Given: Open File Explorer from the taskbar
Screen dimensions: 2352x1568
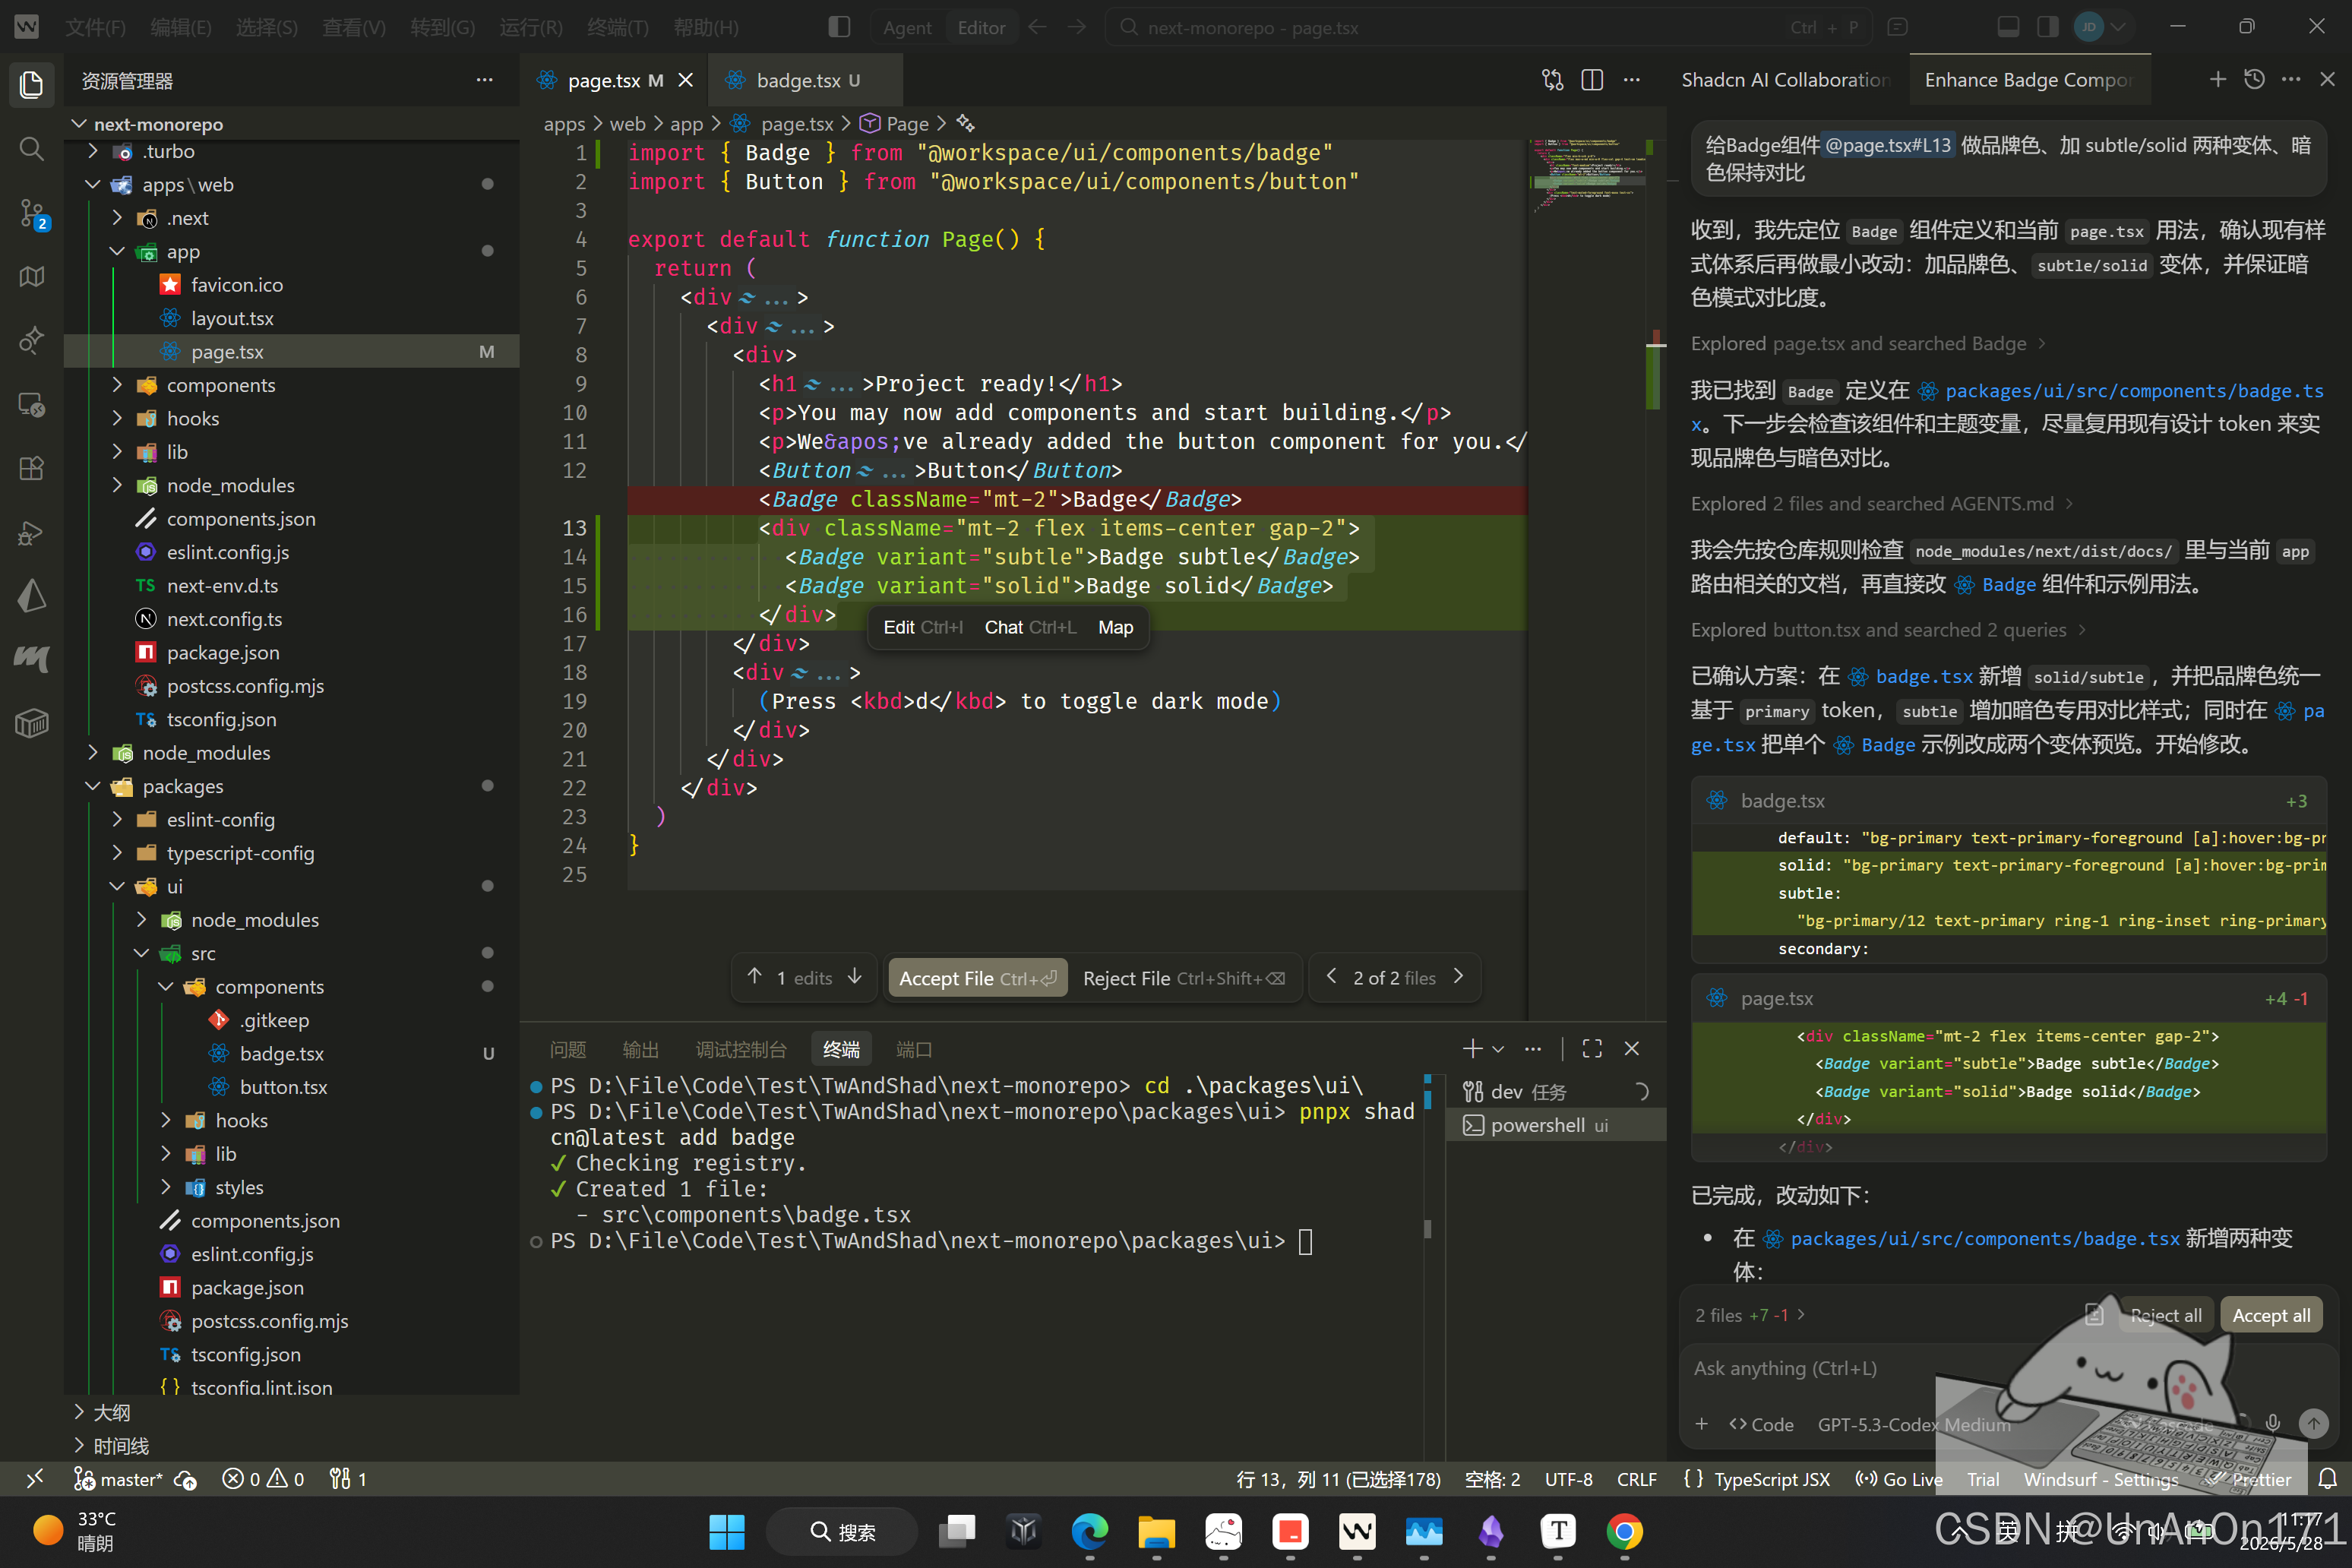Looking at the screenshot, I should (x=1157, y=1531).
